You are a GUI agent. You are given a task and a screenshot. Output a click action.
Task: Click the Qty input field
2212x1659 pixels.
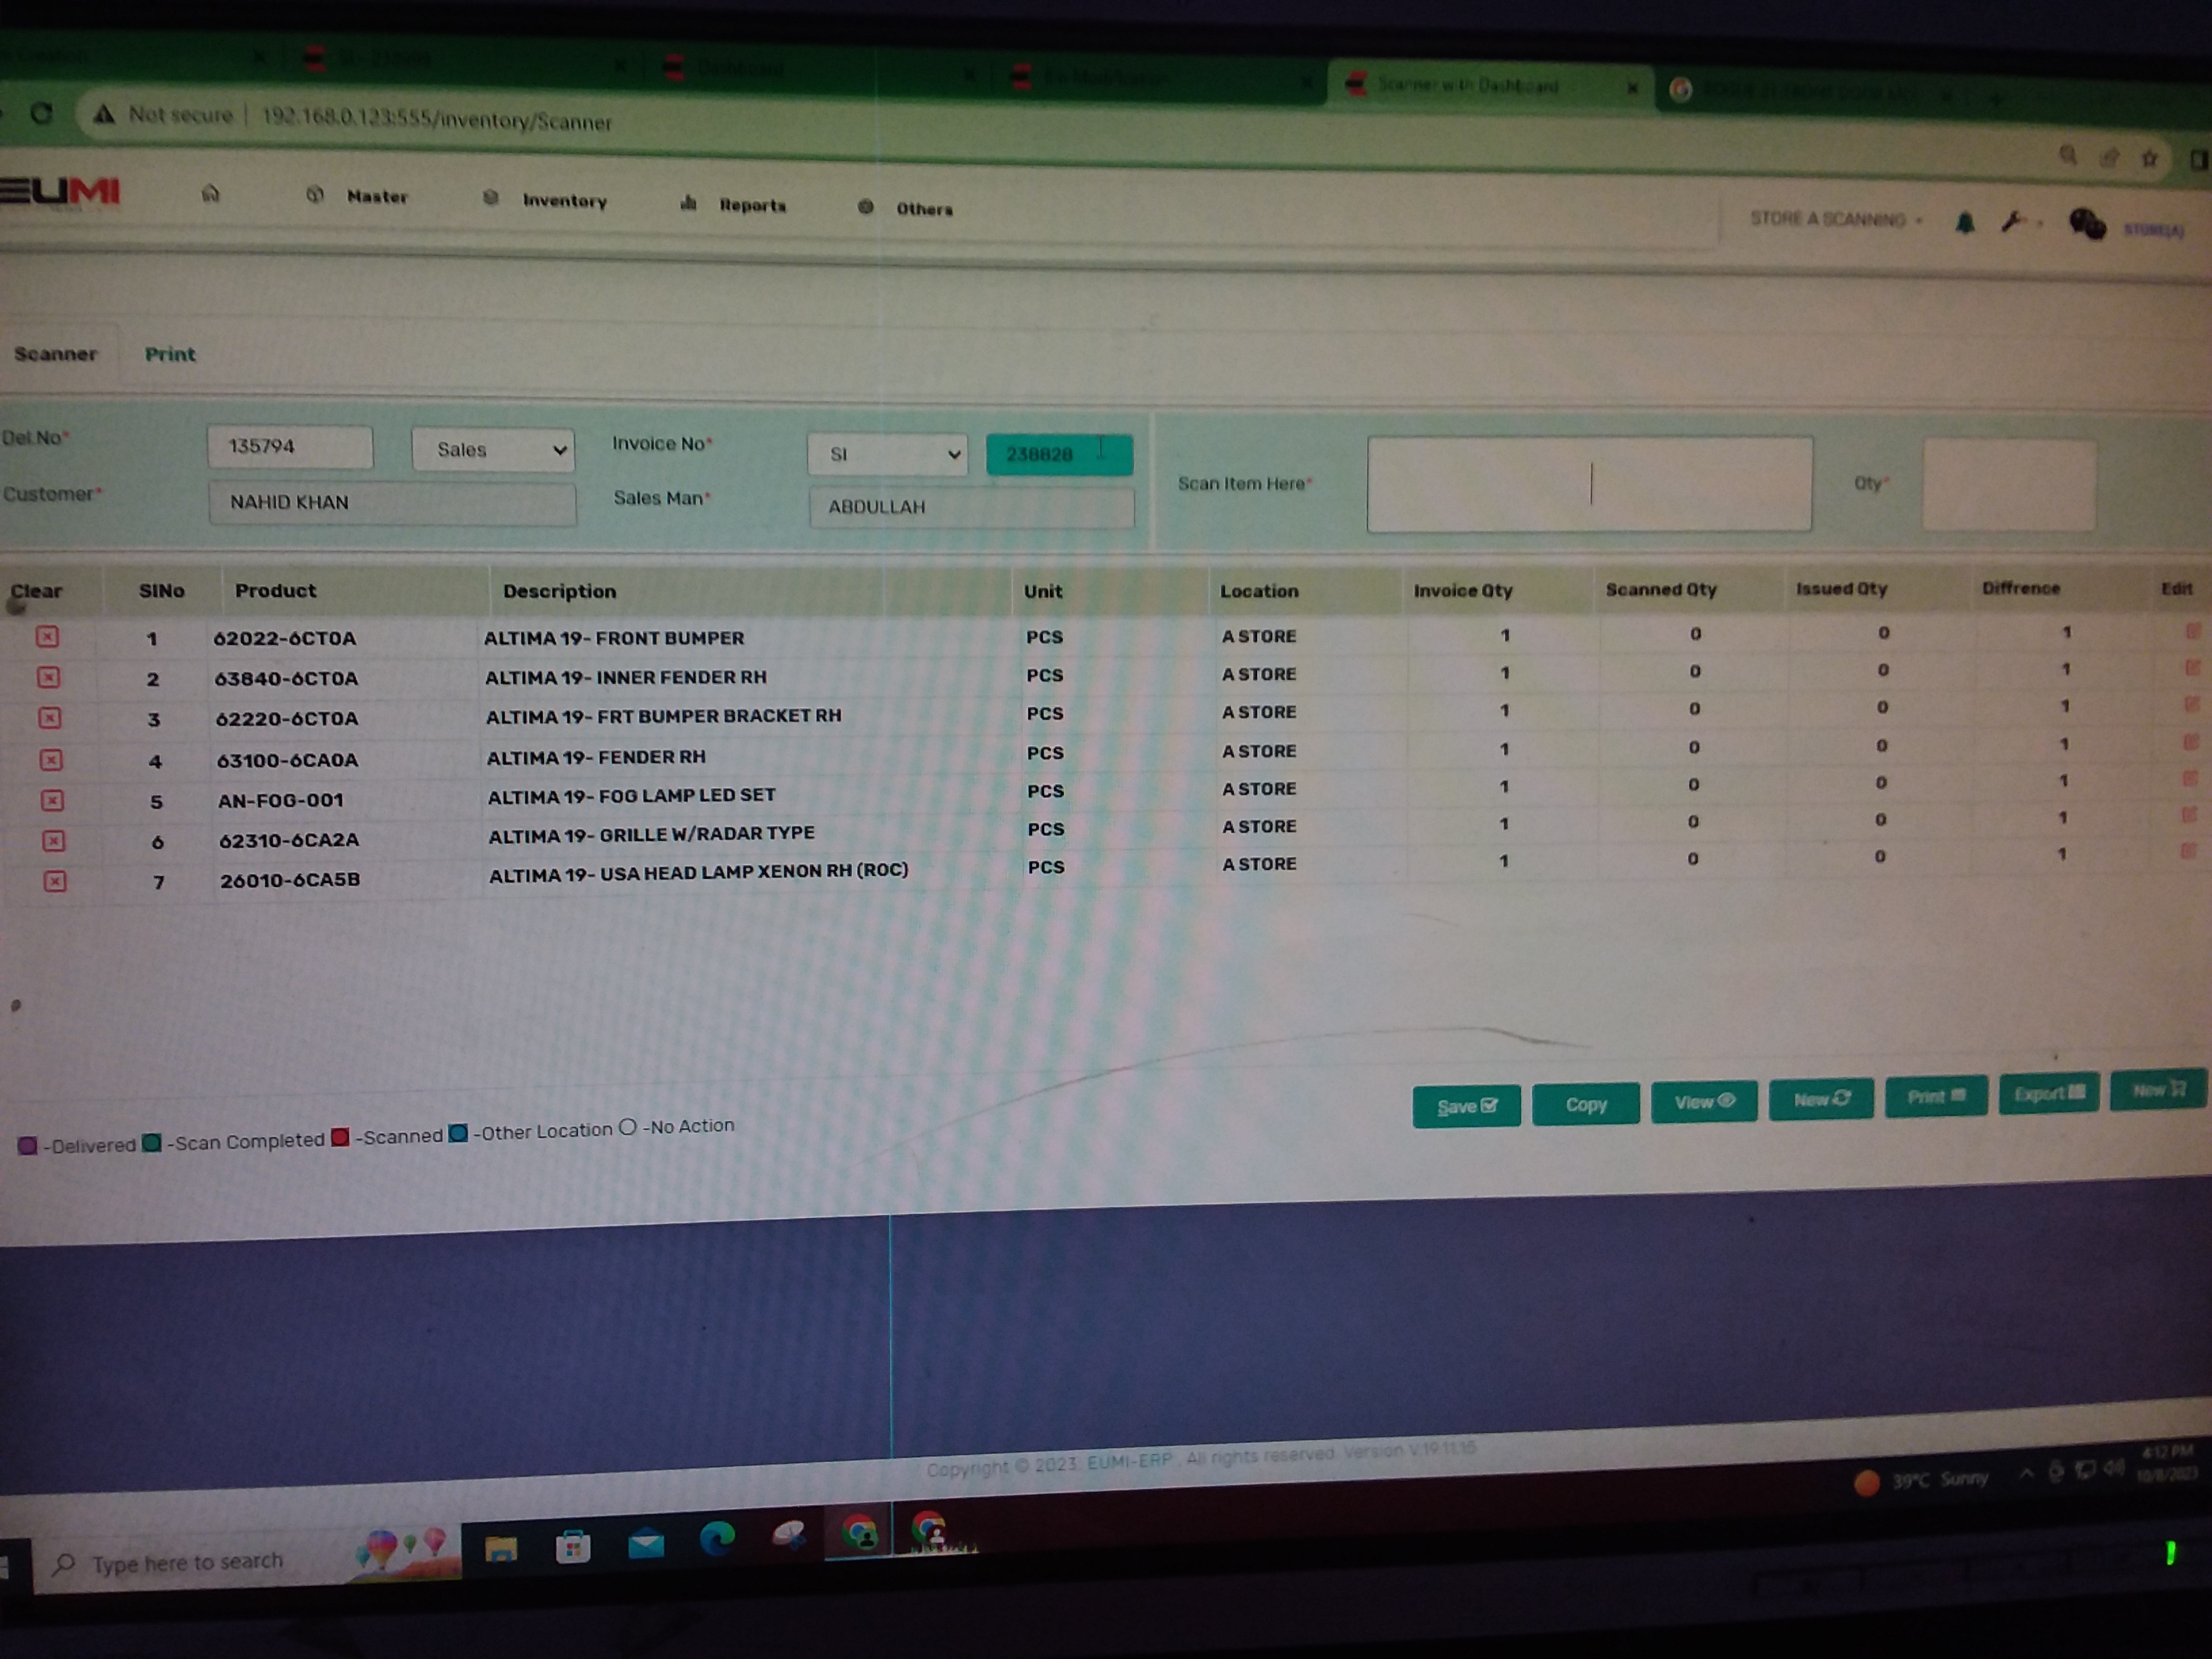2008,484
